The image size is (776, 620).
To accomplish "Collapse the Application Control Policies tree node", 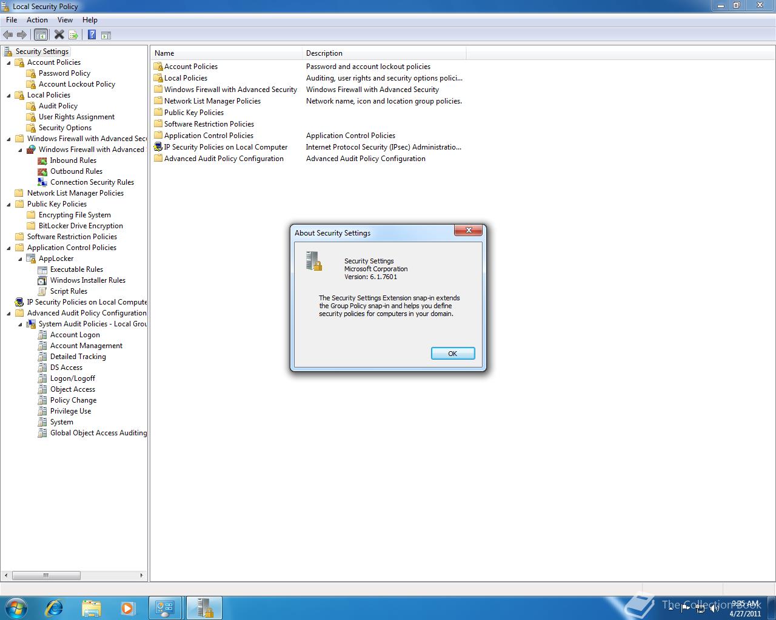I will pyautogui.click(x=8, y=248).
